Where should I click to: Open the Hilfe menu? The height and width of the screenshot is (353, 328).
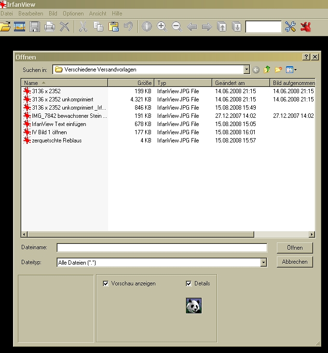[x=117, y=14]
